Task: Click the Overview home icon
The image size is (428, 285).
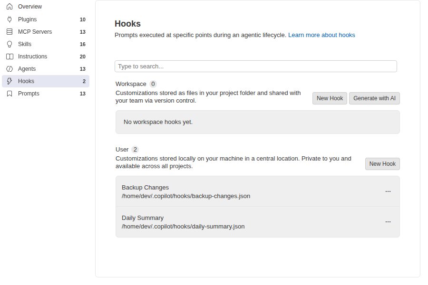Action: pos(10,7)
